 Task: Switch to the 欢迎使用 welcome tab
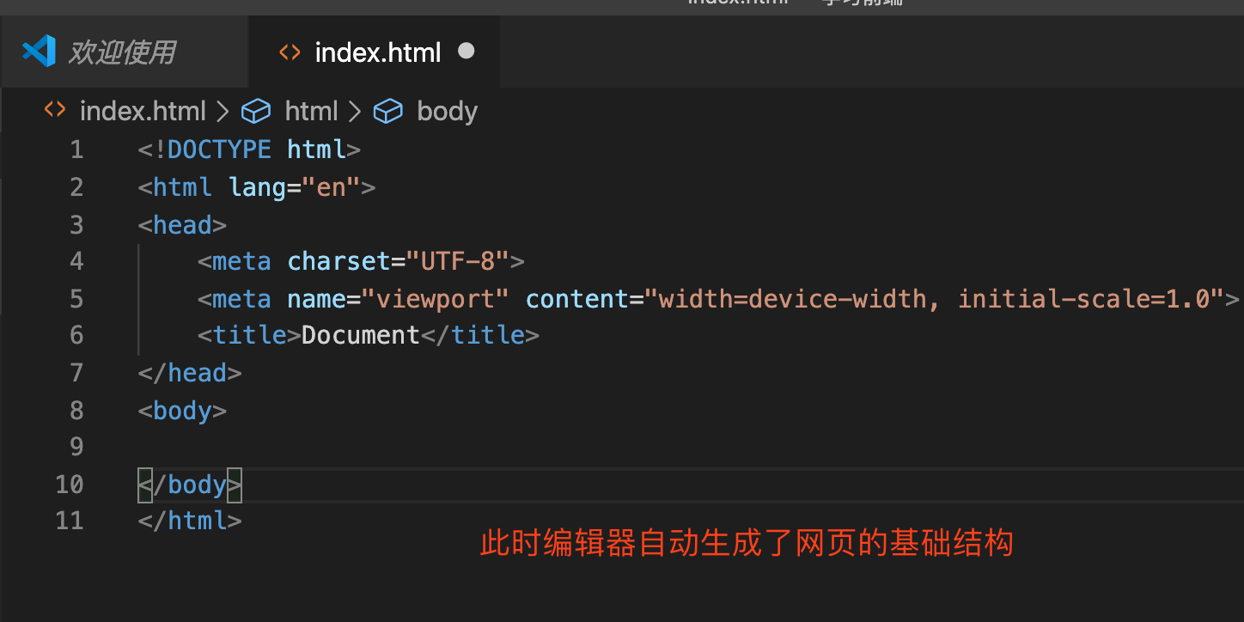121,52
